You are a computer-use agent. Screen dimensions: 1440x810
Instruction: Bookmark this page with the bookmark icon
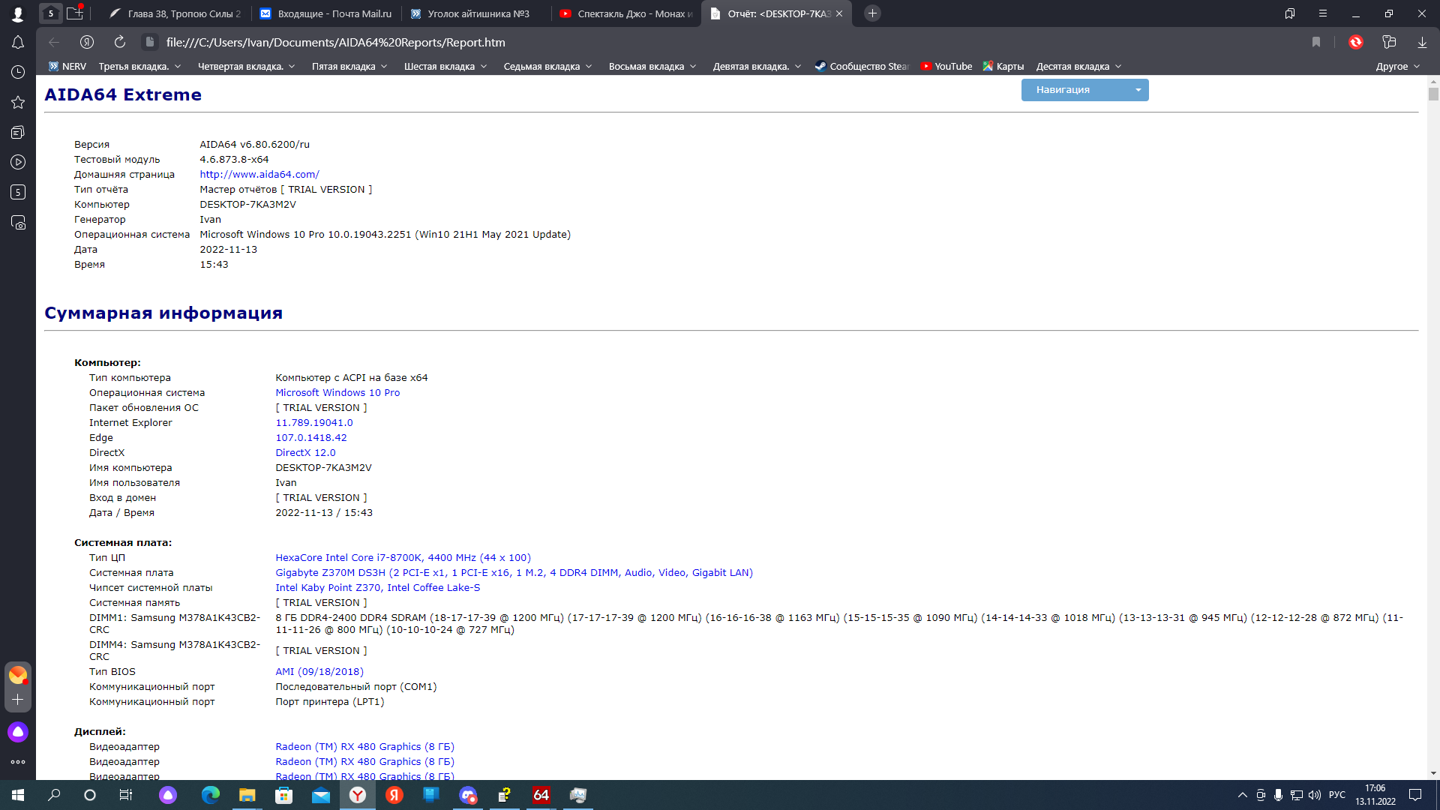pyautogui.click(x=1316, y=43)
